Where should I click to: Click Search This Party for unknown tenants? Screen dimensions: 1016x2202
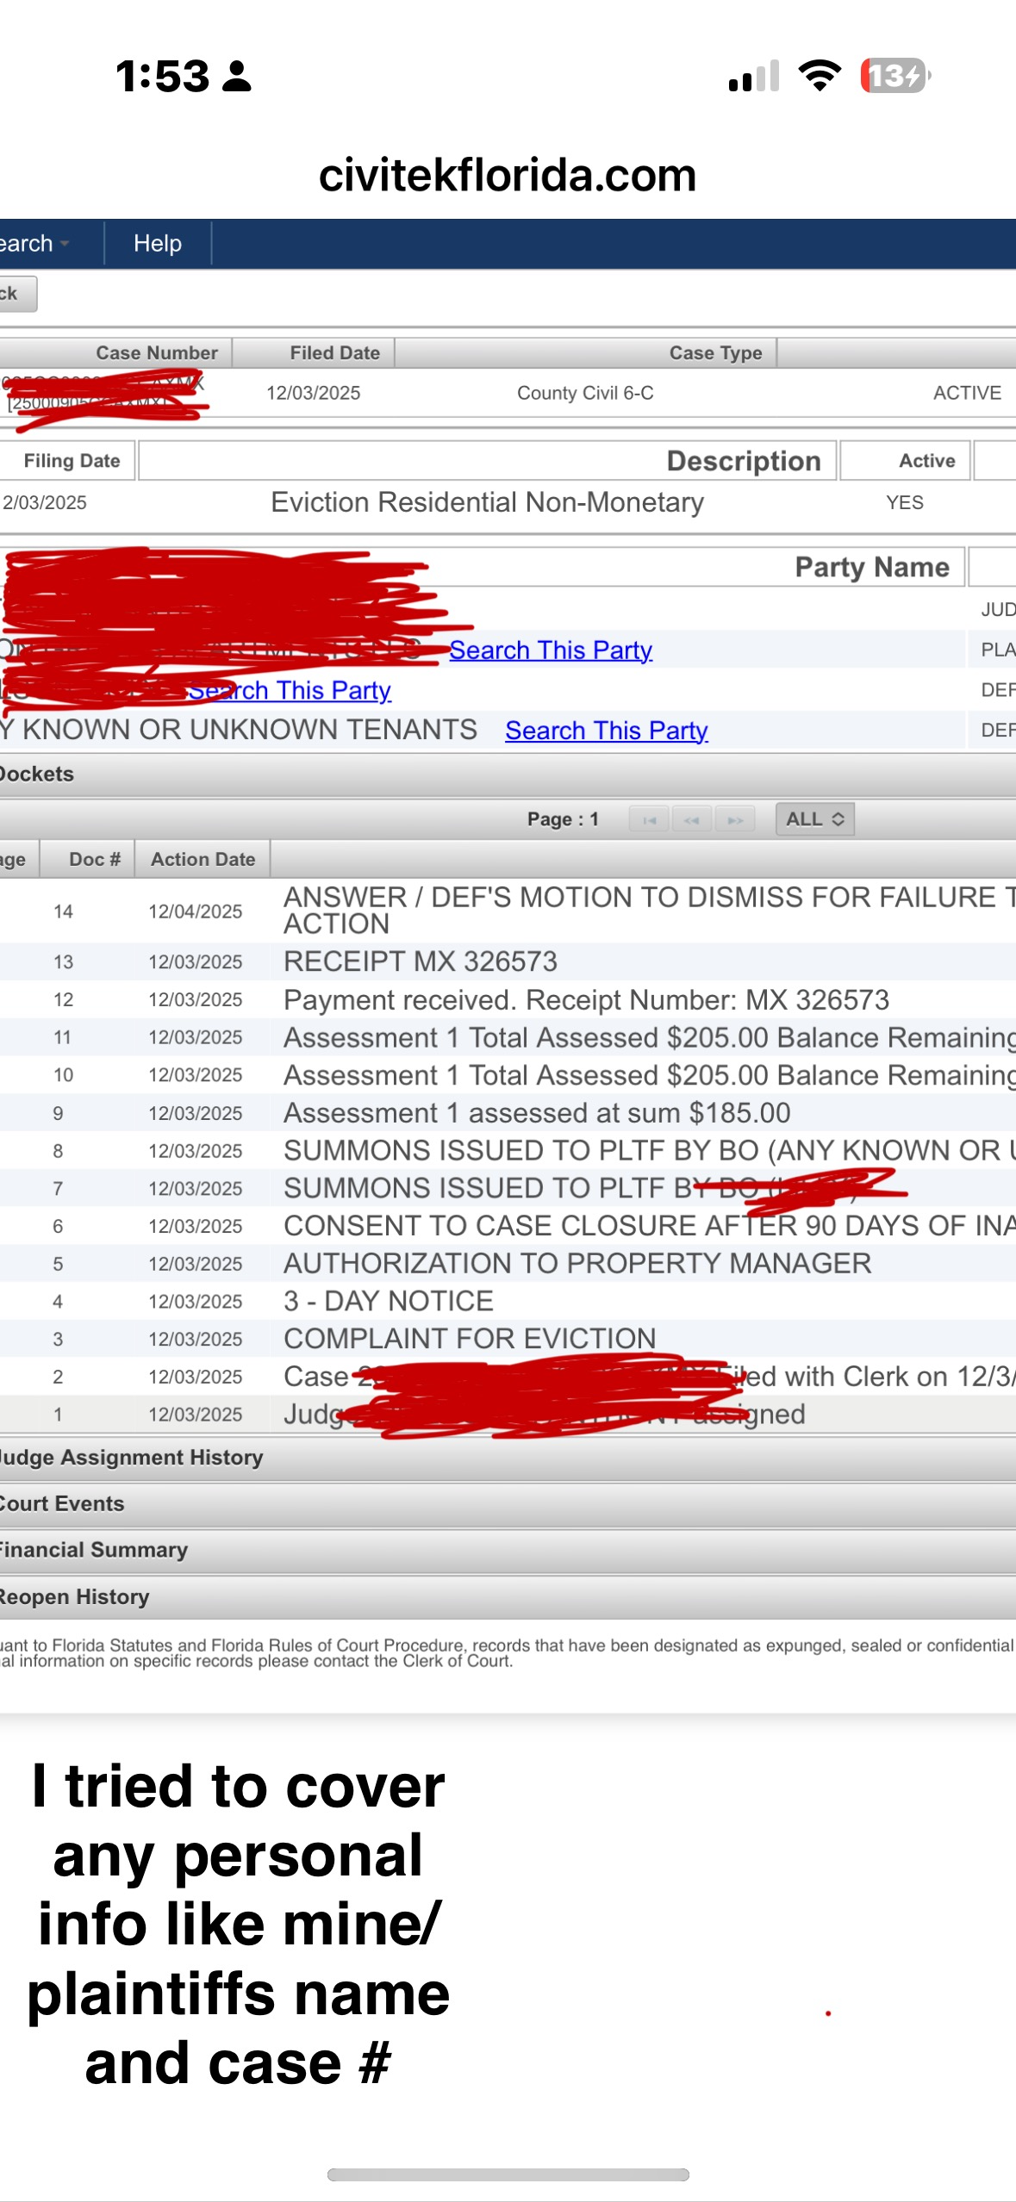pos(606,731)
